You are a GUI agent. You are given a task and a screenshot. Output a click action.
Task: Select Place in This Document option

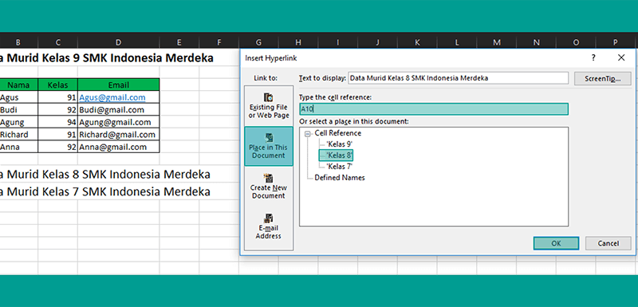[x=269, y=146]
